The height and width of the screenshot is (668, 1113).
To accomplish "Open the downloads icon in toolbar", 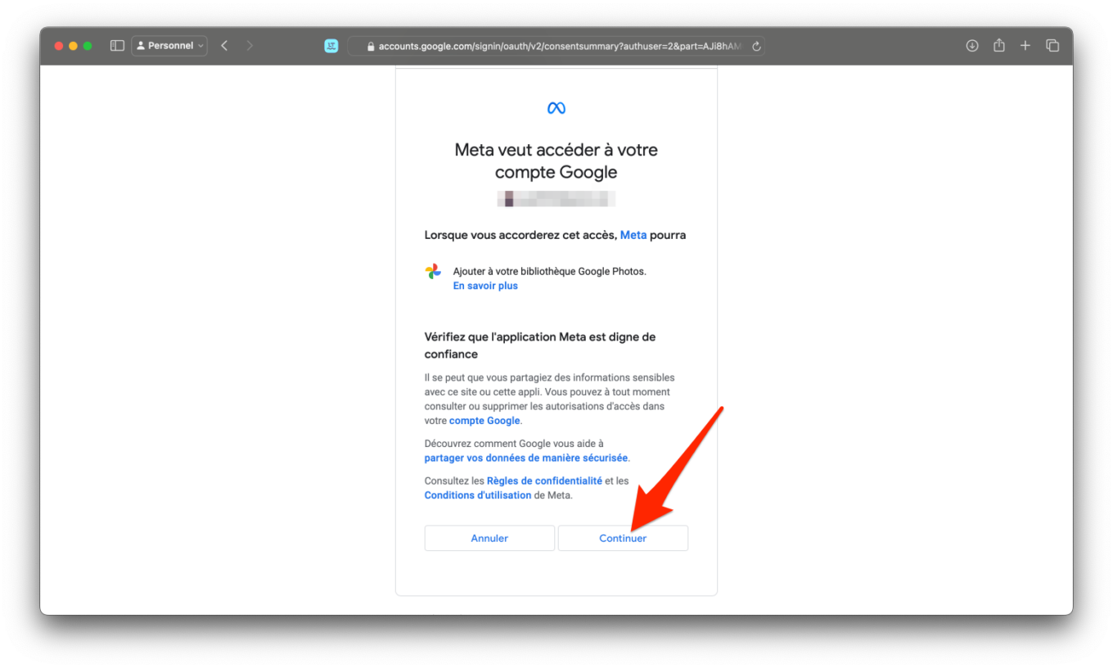I will pyautogui.click(x=972, y=46).
